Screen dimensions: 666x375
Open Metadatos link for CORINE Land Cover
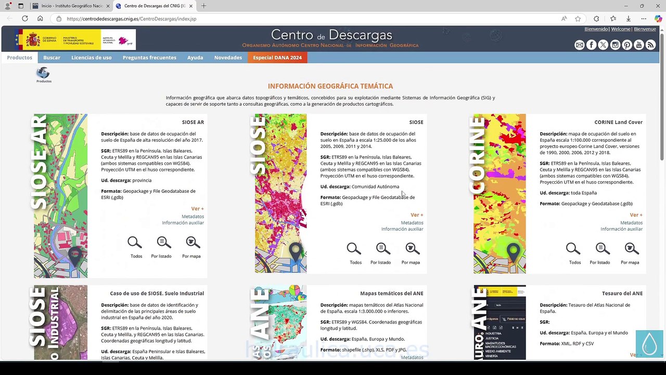[631, 222]
